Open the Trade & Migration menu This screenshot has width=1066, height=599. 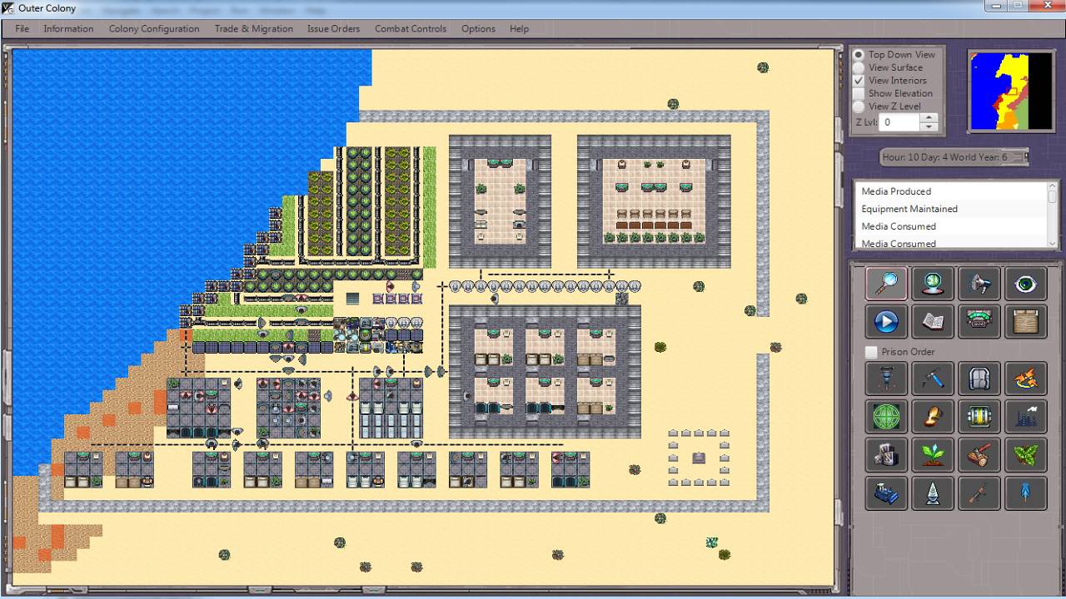click(x=253, y=28)
